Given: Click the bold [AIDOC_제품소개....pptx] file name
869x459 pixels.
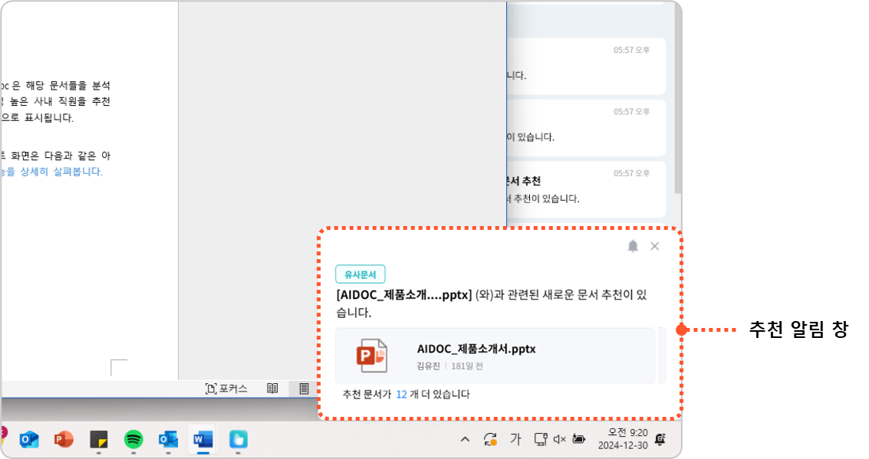Looking at the screenshot, I should [x=403, y=296].
